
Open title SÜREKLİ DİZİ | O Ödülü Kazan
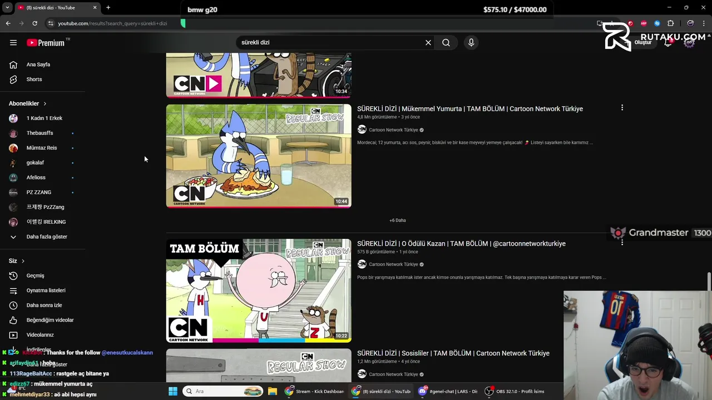(461, 244)
